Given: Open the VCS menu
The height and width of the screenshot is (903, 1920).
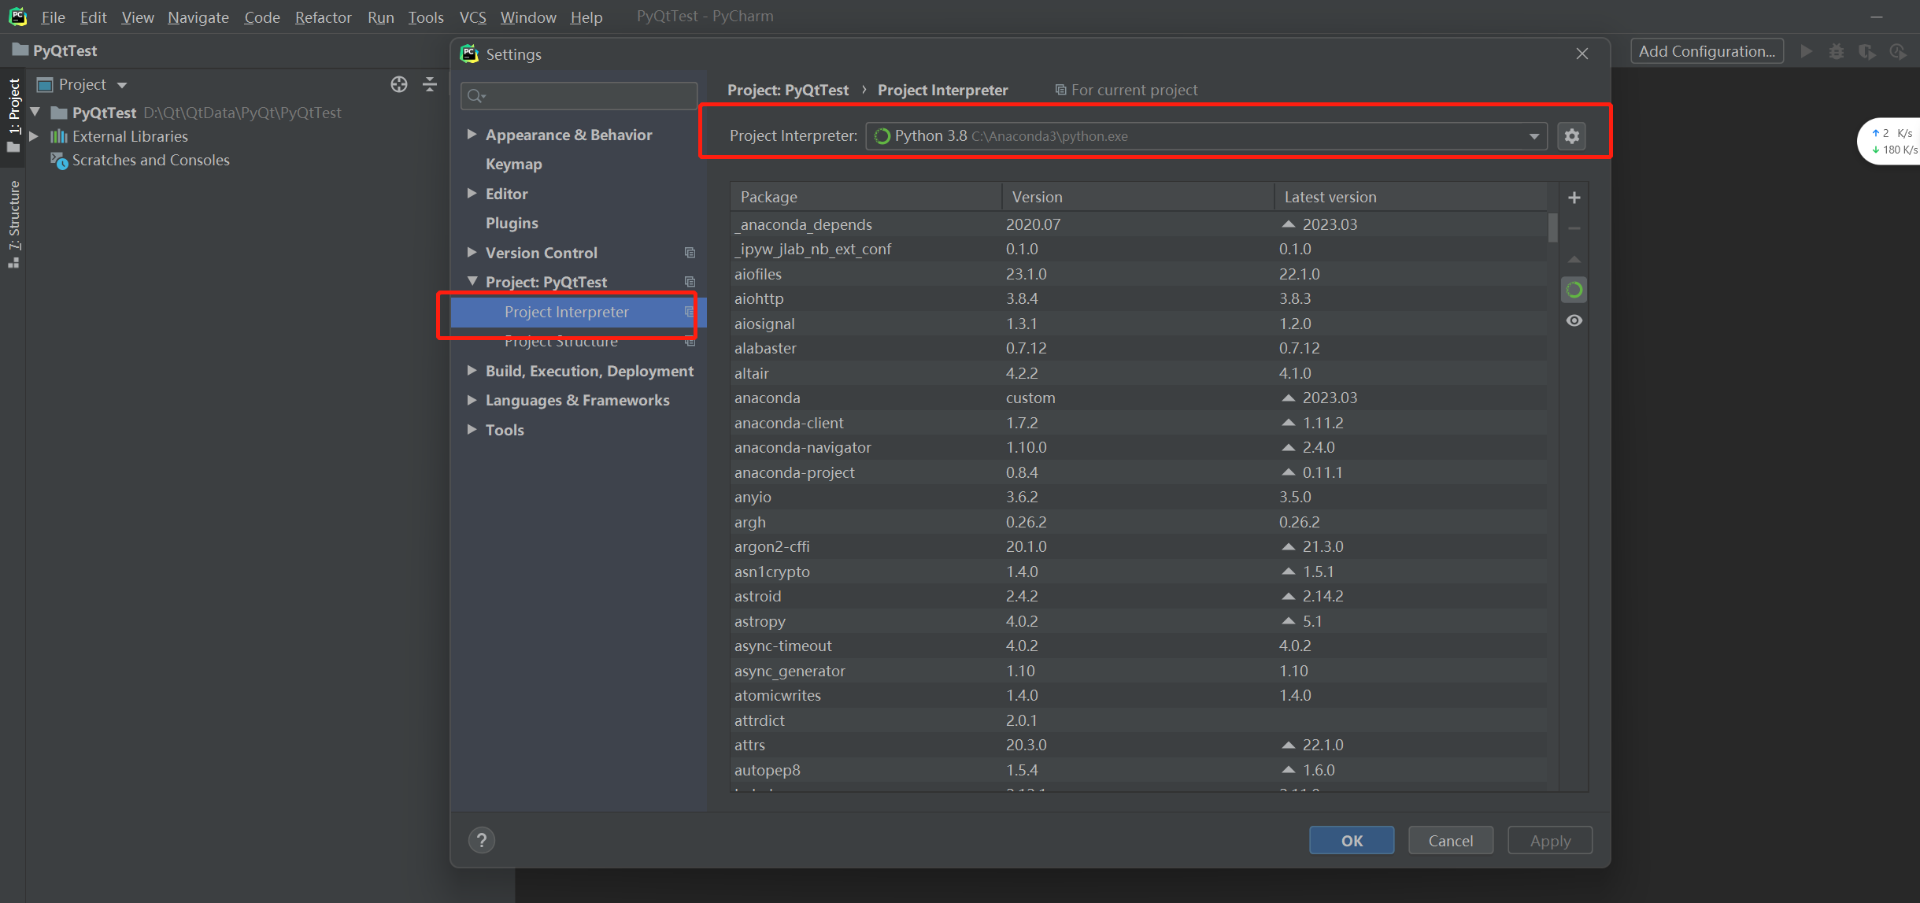Looking at the screenshot, I should 472,17.
